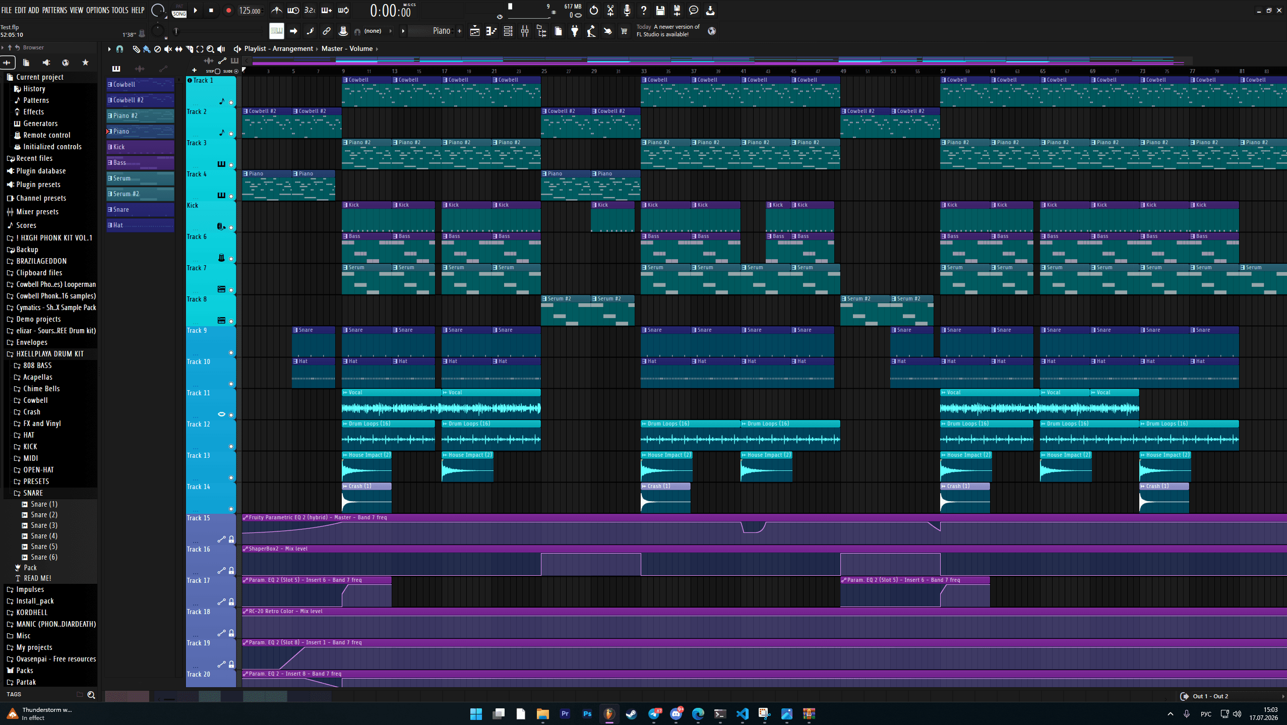Viewport: 1287px width, 725px height.
Task: Toggle the SLIDE radio option
Action: [x=236, y=71]
